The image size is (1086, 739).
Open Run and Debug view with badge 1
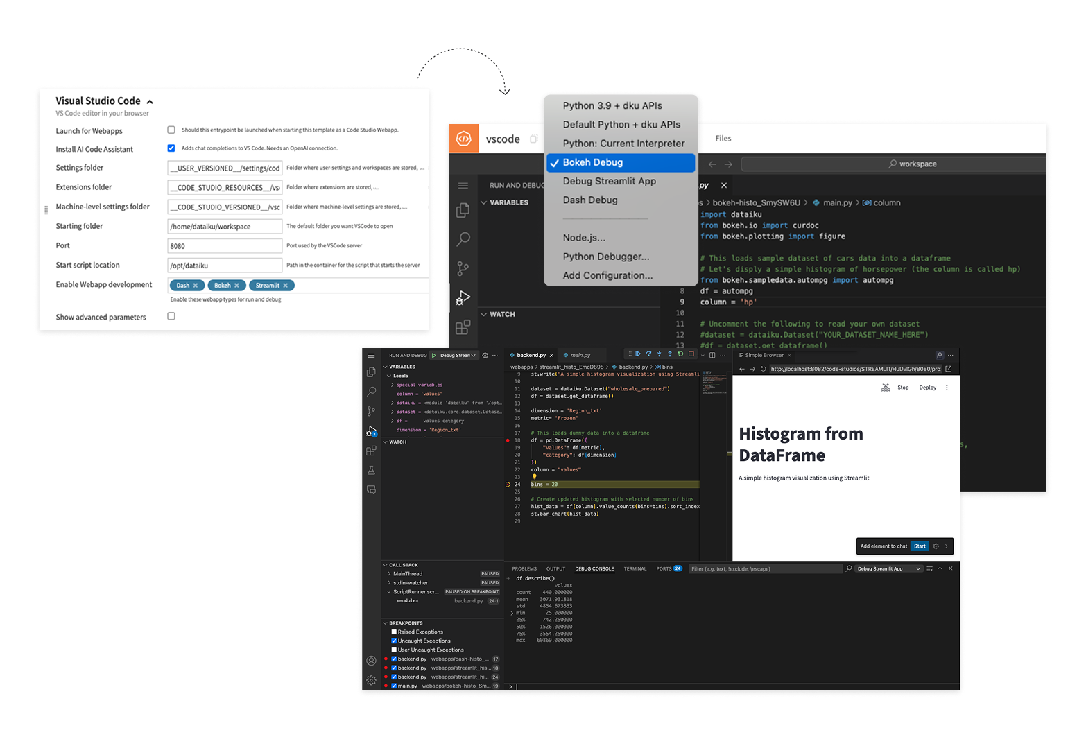point(372,431)
